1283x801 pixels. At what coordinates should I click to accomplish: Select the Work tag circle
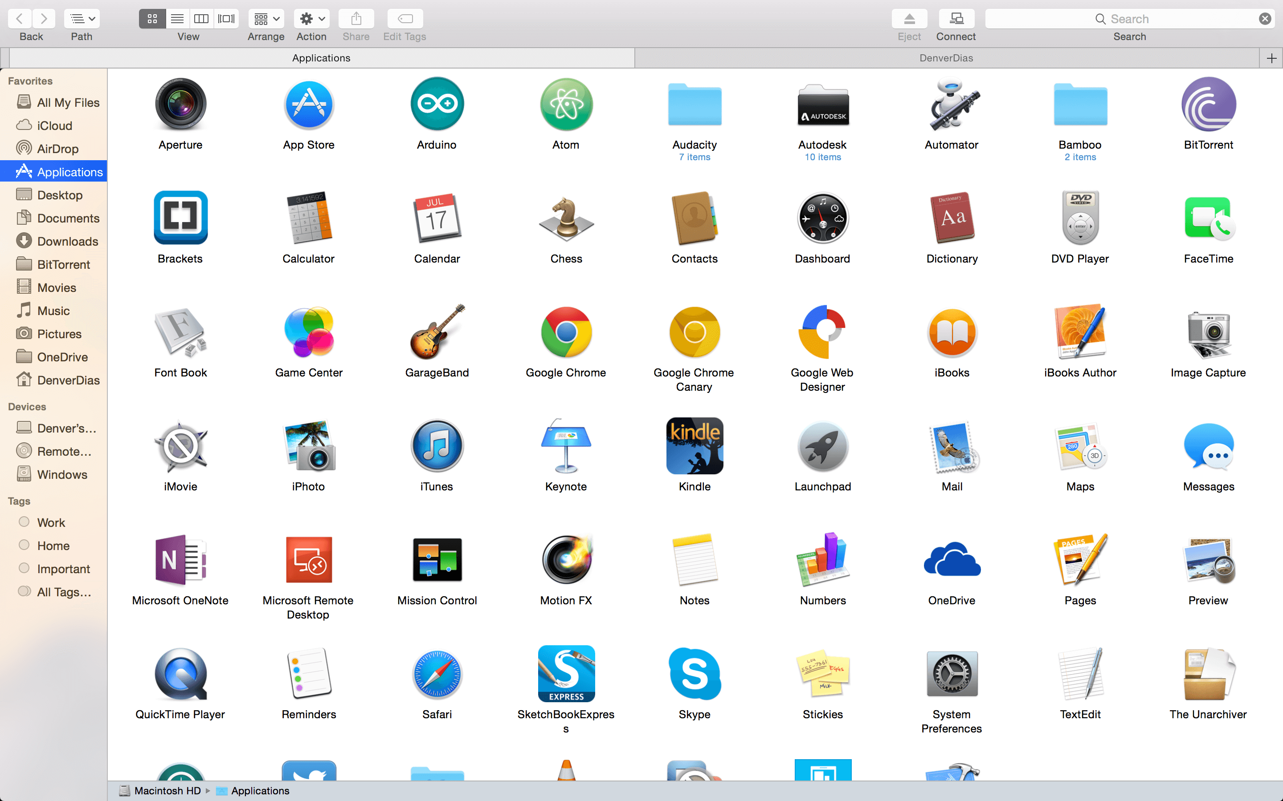(x=24, y=522)
